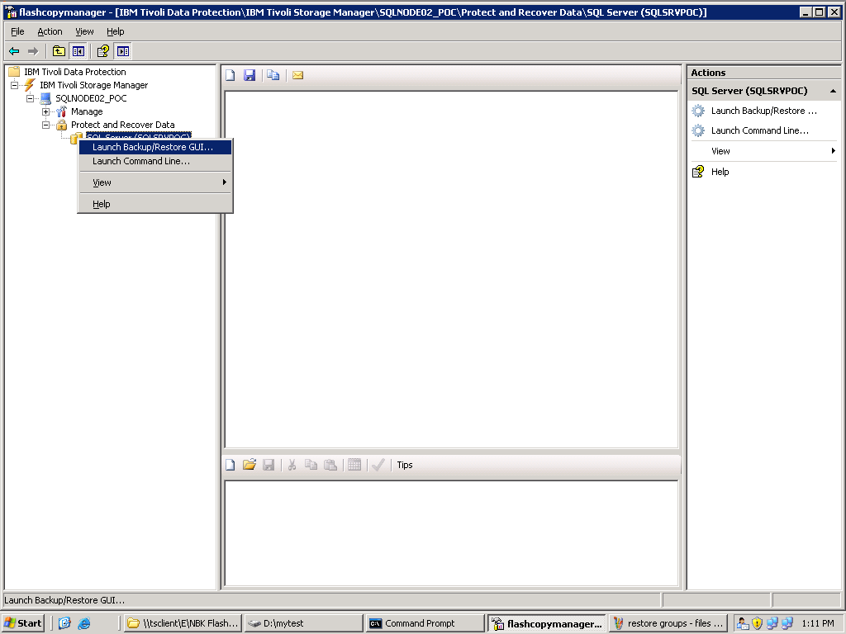Click the SQLNODE02_POC computer icon
The width and height of the screenshot is (846, 634).
coord(45,98)
